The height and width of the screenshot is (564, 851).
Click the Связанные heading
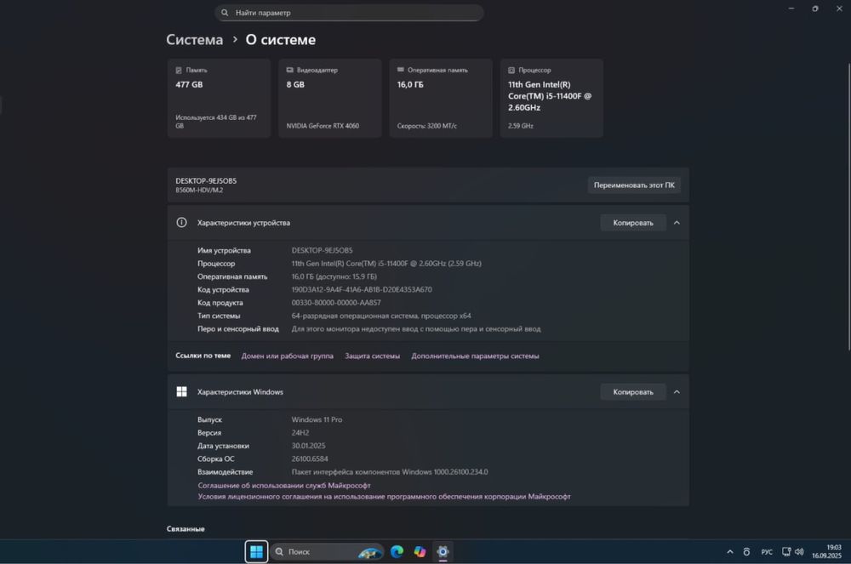point(186,529)
